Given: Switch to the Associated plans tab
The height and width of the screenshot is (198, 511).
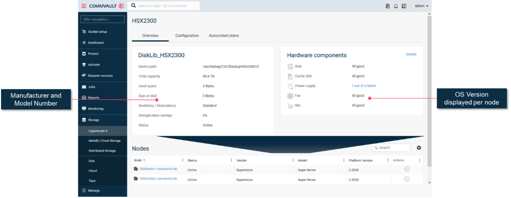Looking at the screenshot, I should [224, 36].
